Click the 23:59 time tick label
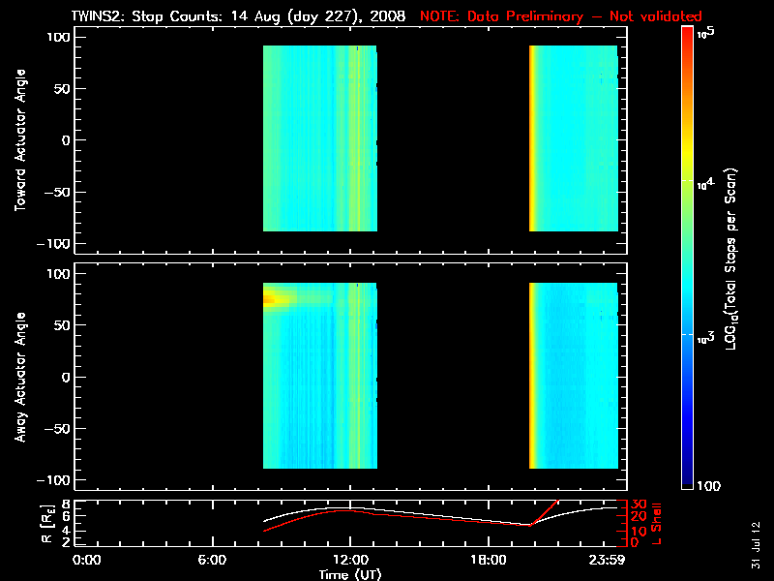This screenshot has height=581, width=774. [x=607, y=560]
